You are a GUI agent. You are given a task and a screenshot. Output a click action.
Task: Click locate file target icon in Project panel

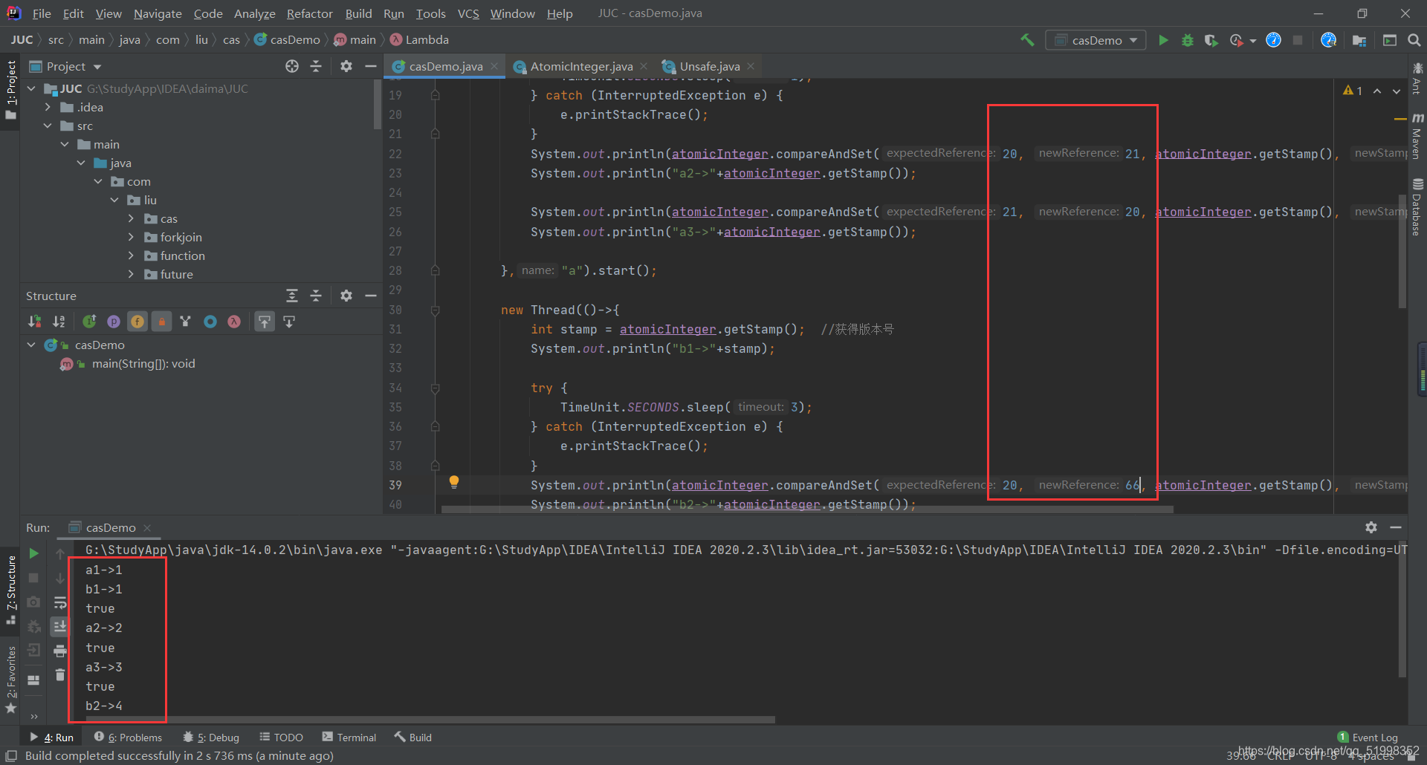[x=292, y=66]
